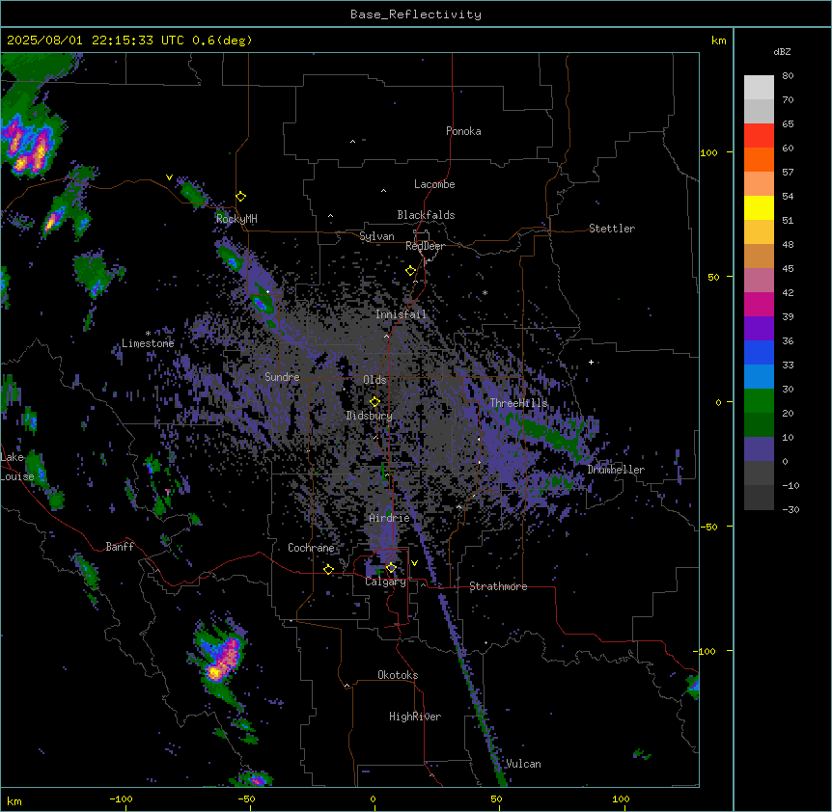Select the magenta swatch between 42 and 39
Viewport: 832px width, 812px height.
coord(759,304)
